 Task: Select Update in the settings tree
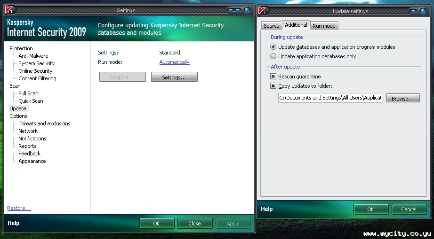click(18, 108)
